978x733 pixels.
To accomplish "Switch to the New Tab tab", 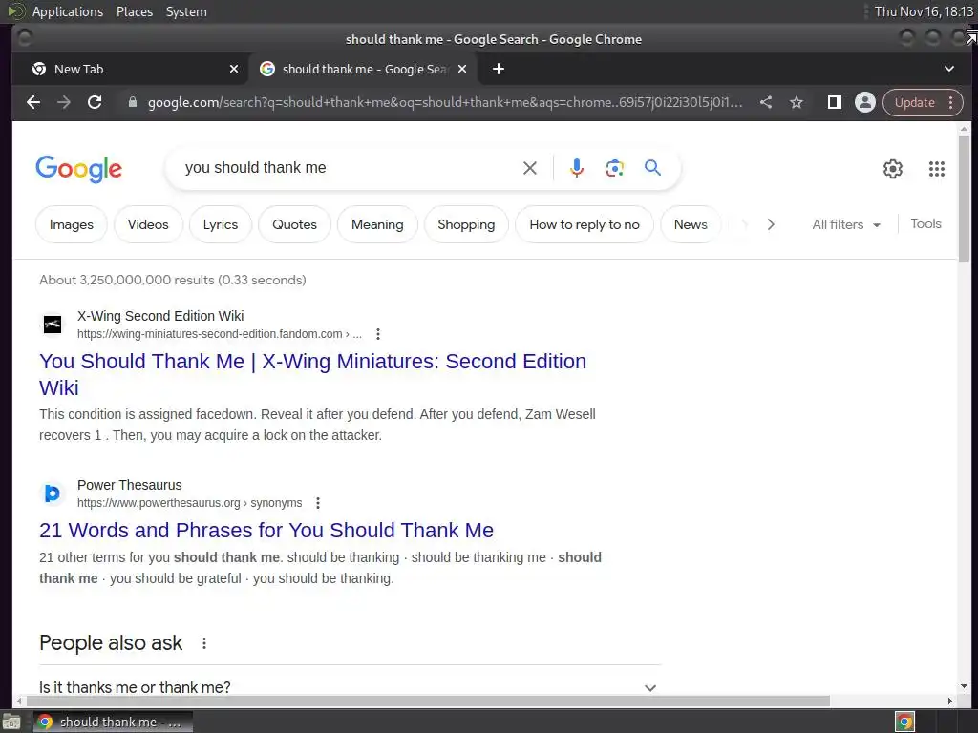I will coord(131,69).
